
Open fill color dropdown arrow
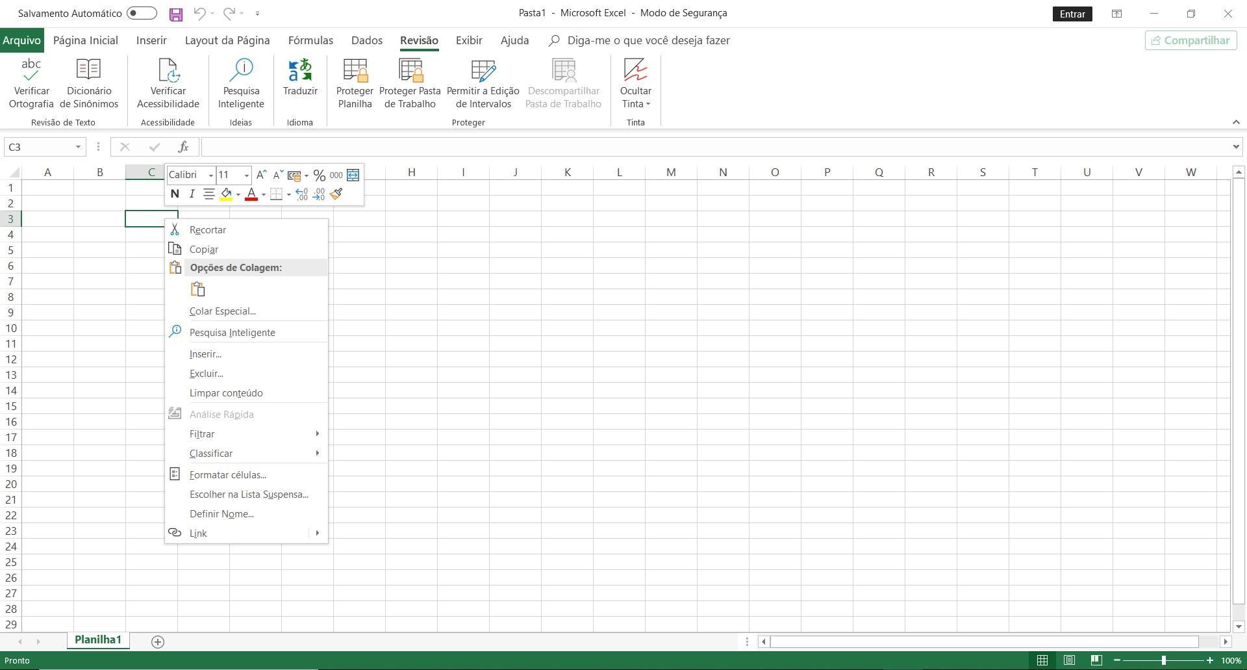coord(238,194)
